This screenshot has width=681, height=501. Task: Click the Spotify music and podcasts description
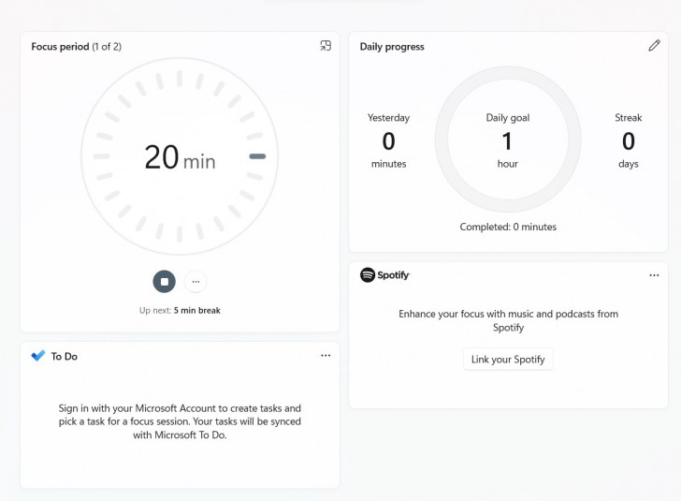[508, 320]
